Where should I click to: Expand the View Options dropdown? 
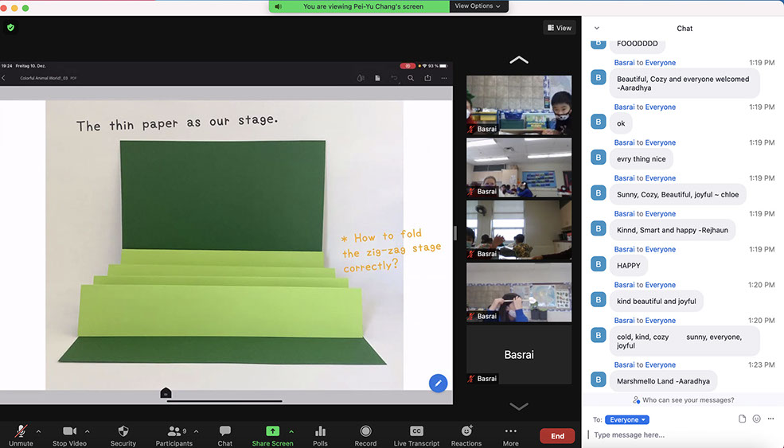tap(478, 6)
